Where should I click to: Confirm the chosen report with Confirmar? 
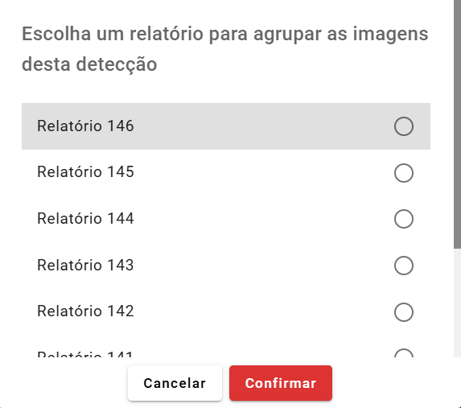pos(281,383)
